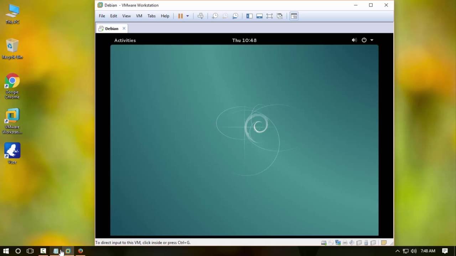Screen dimensions: 456x256
Task: Expand the power options dropdown arrow
Action: pyautogui.click(x=187, y=16)
